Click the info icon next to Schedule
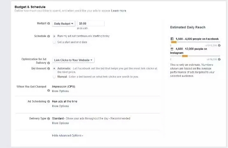This screenshot has width=228, height=148. pos(49,36)
